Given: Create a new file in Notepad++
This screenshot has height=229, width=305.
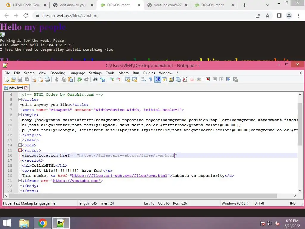Looking at the screenshot, I should coord(7,79).
